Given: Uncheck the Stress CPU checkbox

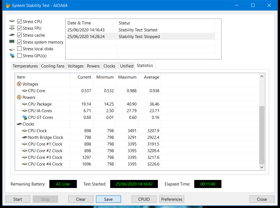Looking at the screenshot, I should 19,21.
